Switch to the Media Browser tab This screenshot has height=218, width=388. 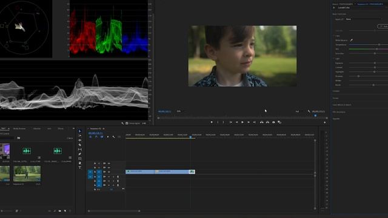pos(19,129)
